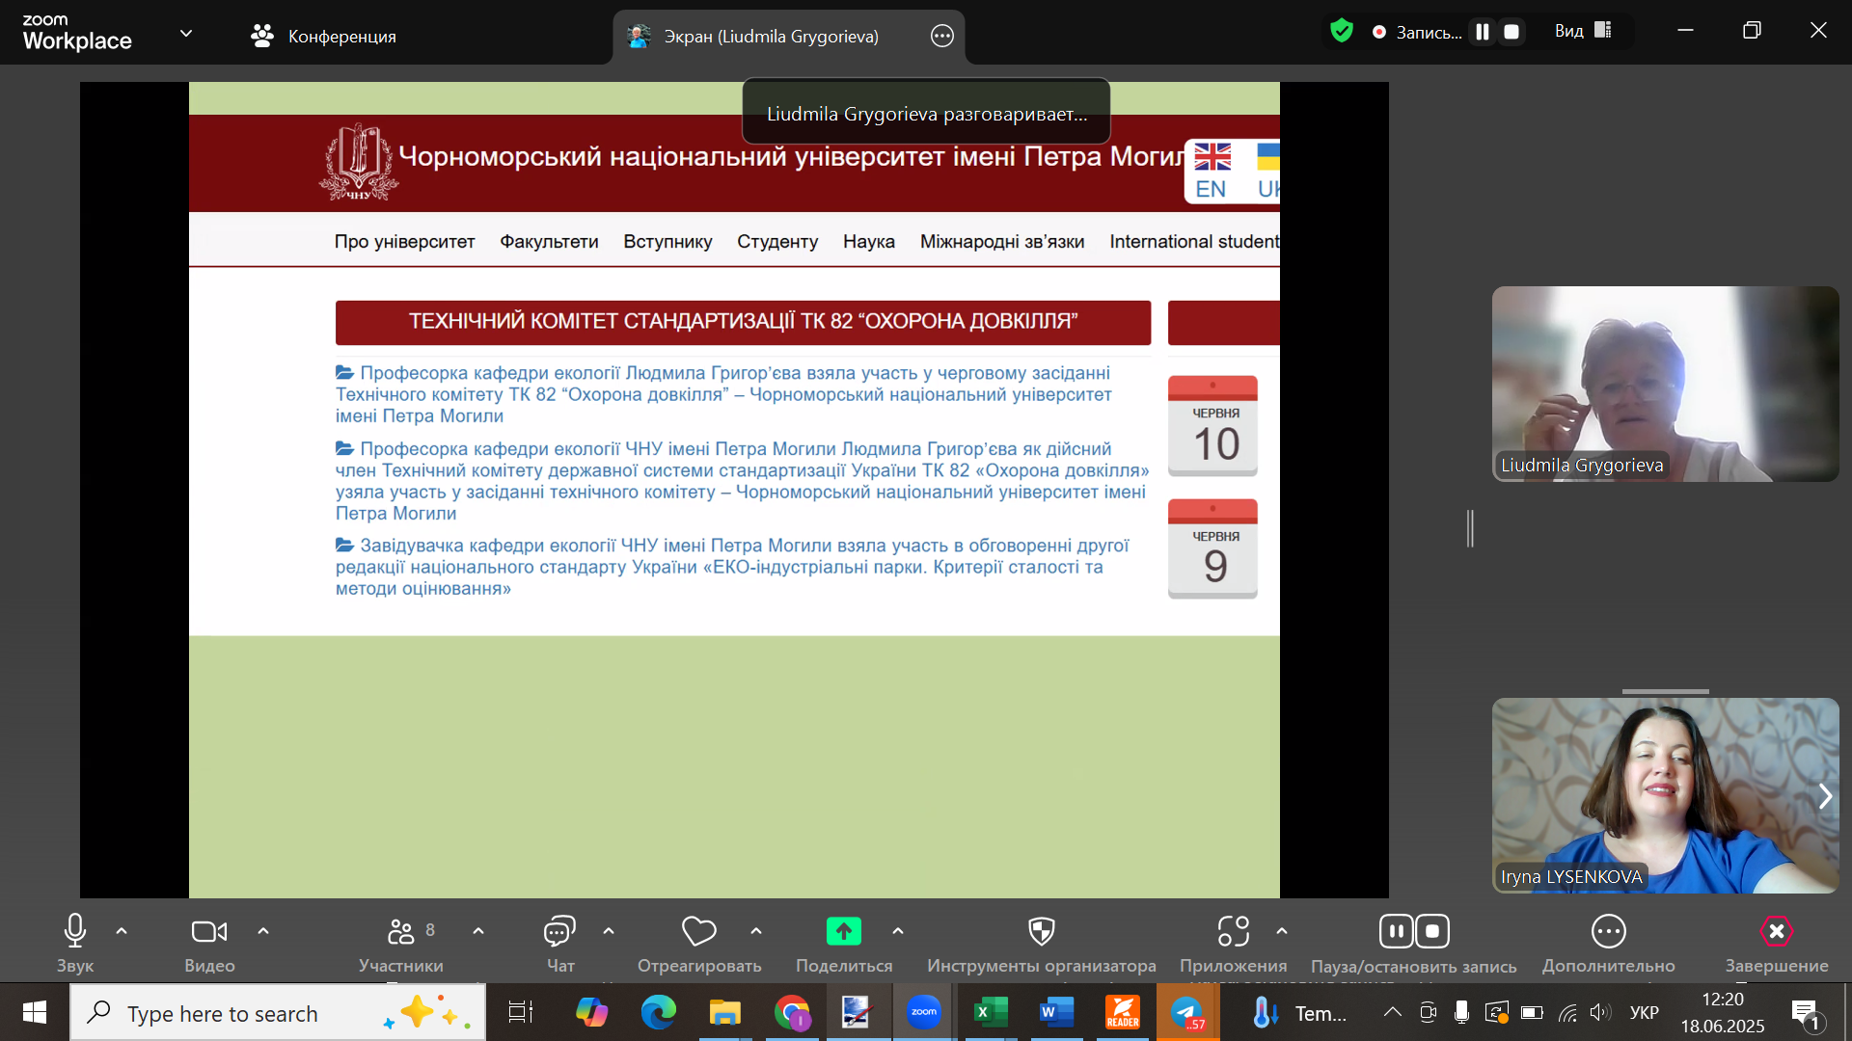Open the Вид view layout menu
This screenshot has width=1852, height=1041.
point(1583,31)
